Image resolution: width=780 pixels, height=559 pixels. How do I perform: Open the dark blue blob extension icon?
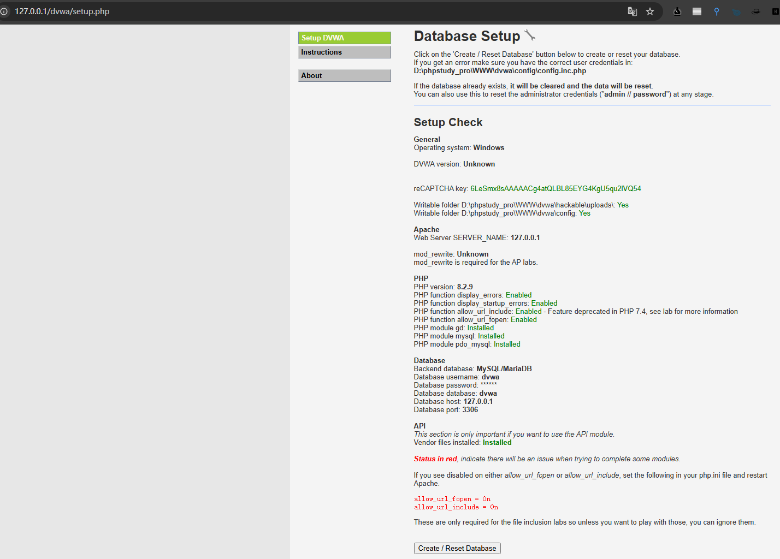[x=736, y=11]
